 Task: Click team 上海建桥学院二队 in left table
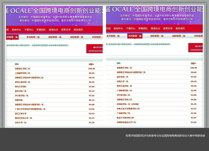22,73
